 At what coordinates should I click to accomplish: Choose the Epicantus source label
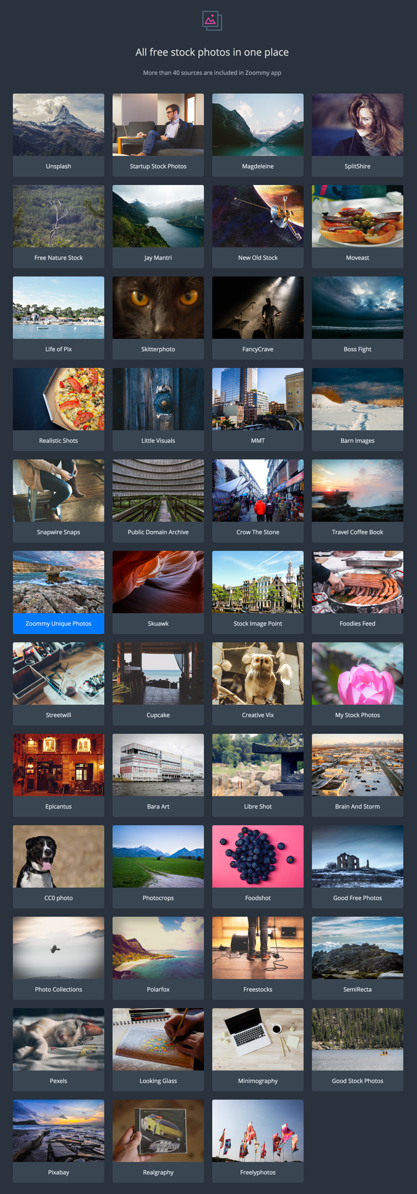pos(58,807)
